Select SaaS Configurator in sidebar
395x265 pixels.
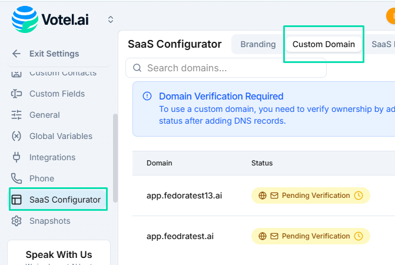point(58,199)
